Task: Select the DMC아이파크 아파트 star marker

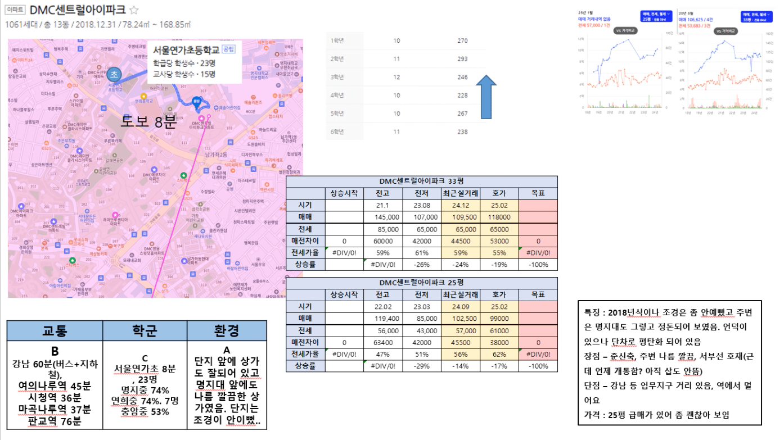Action: coord(21,206)
